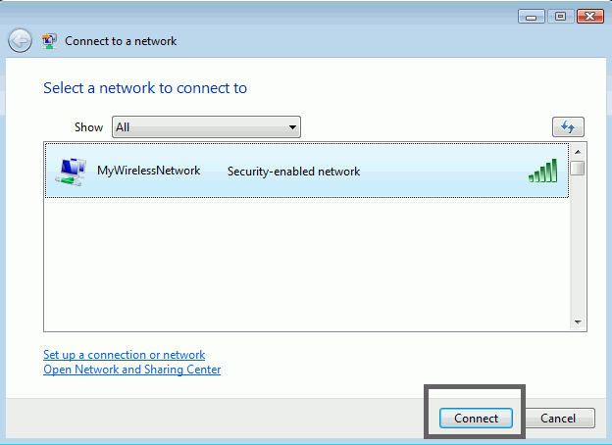Open Set up a connection or network
The width and height of the screenshot is (612, 445).
click(125, 355)
